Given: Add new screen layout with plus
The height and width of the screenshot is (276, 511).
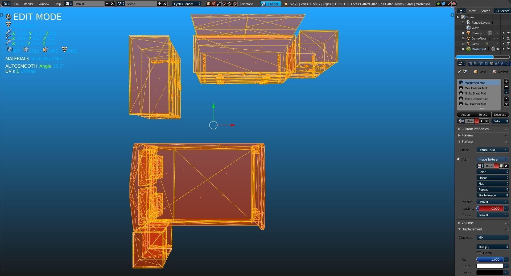Looking at the screenshot, I should click(x=107, y=4).
